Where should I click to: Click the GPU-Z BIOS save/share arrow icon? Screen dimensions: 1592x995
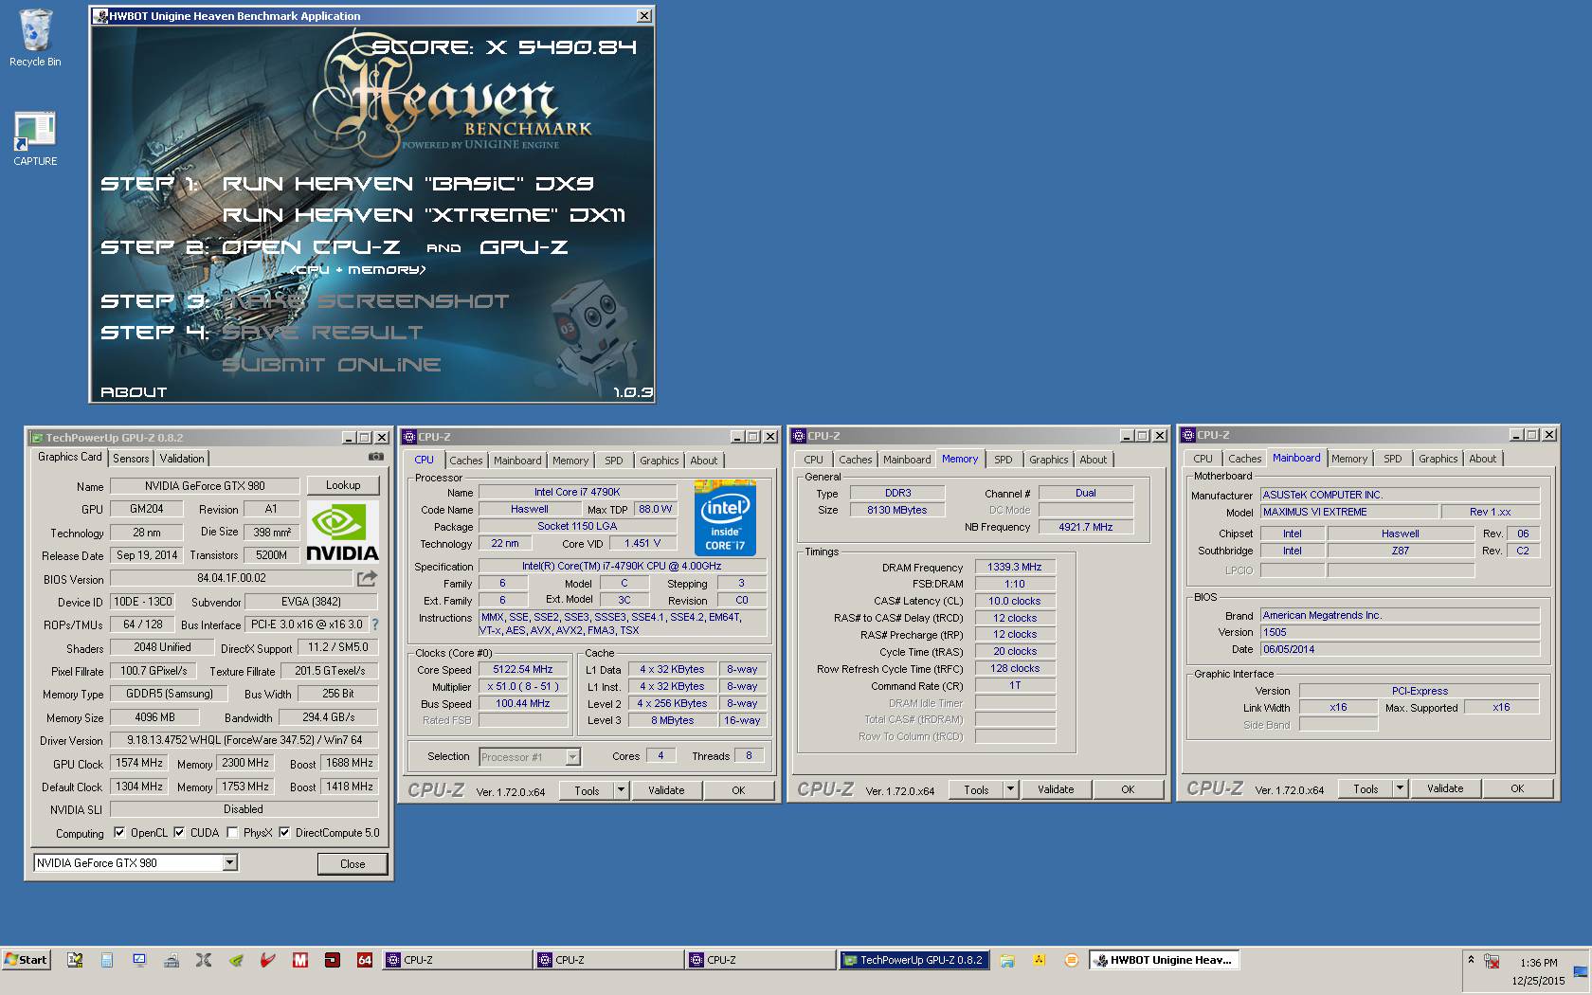click(367, 578)
